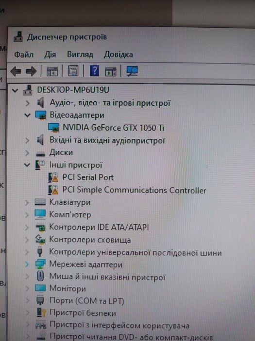This screenshot has width=255, height=341.
Task: Click speaker icon of Вхідні та вихідні аудіопристрої
Action: (40, 140)
